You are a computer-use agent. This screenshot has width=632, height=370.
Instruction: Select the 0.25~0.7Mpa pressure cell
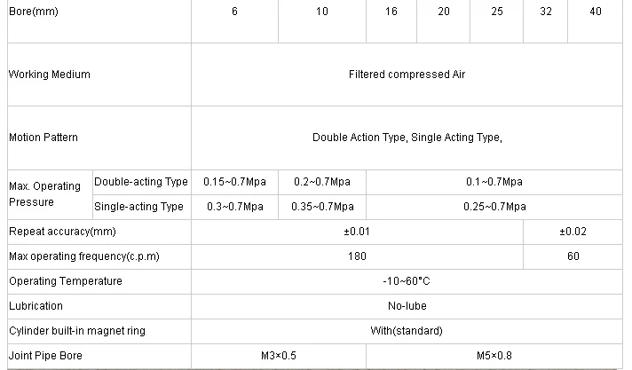pyautogui.click(x=494, y=207)
